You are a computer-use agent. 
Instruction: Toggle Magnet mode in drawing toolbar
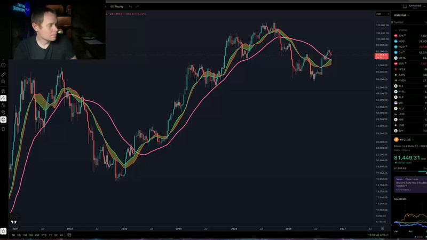3,91
